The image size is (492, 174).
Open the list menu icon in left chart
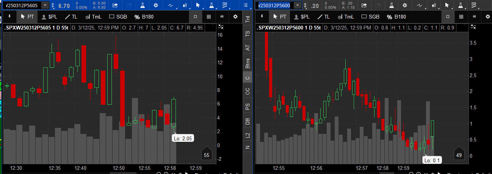tap(246, 5)
